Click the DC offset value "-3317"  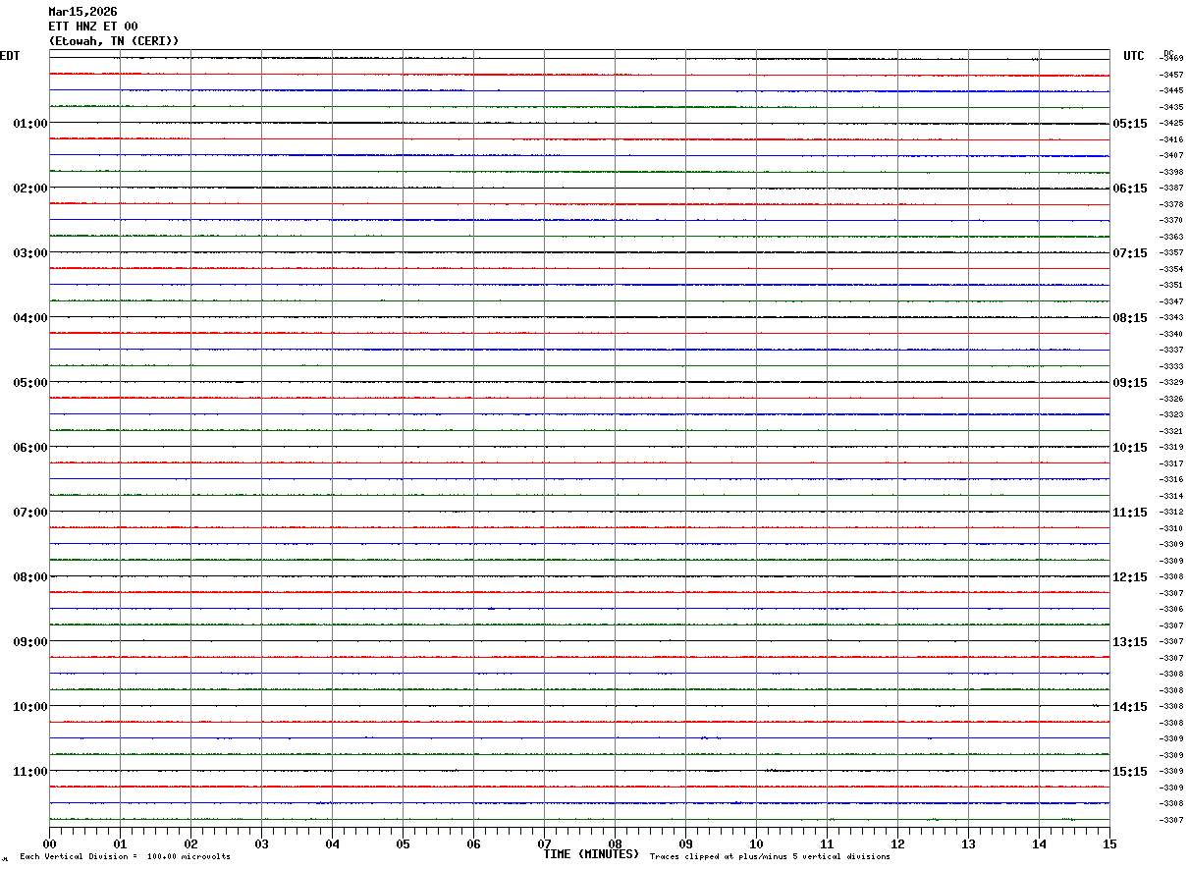click(x=1170, y=463)
